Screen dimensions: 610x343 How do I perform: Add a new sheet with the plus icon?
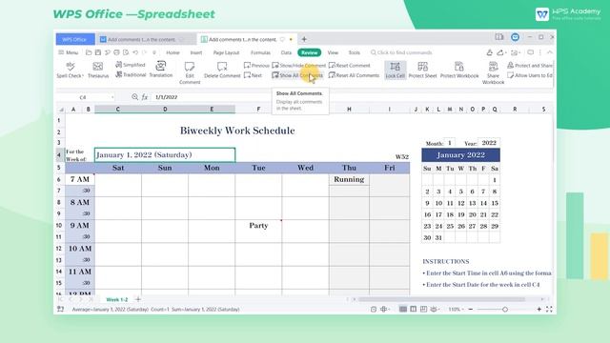(x=137, y=299)
